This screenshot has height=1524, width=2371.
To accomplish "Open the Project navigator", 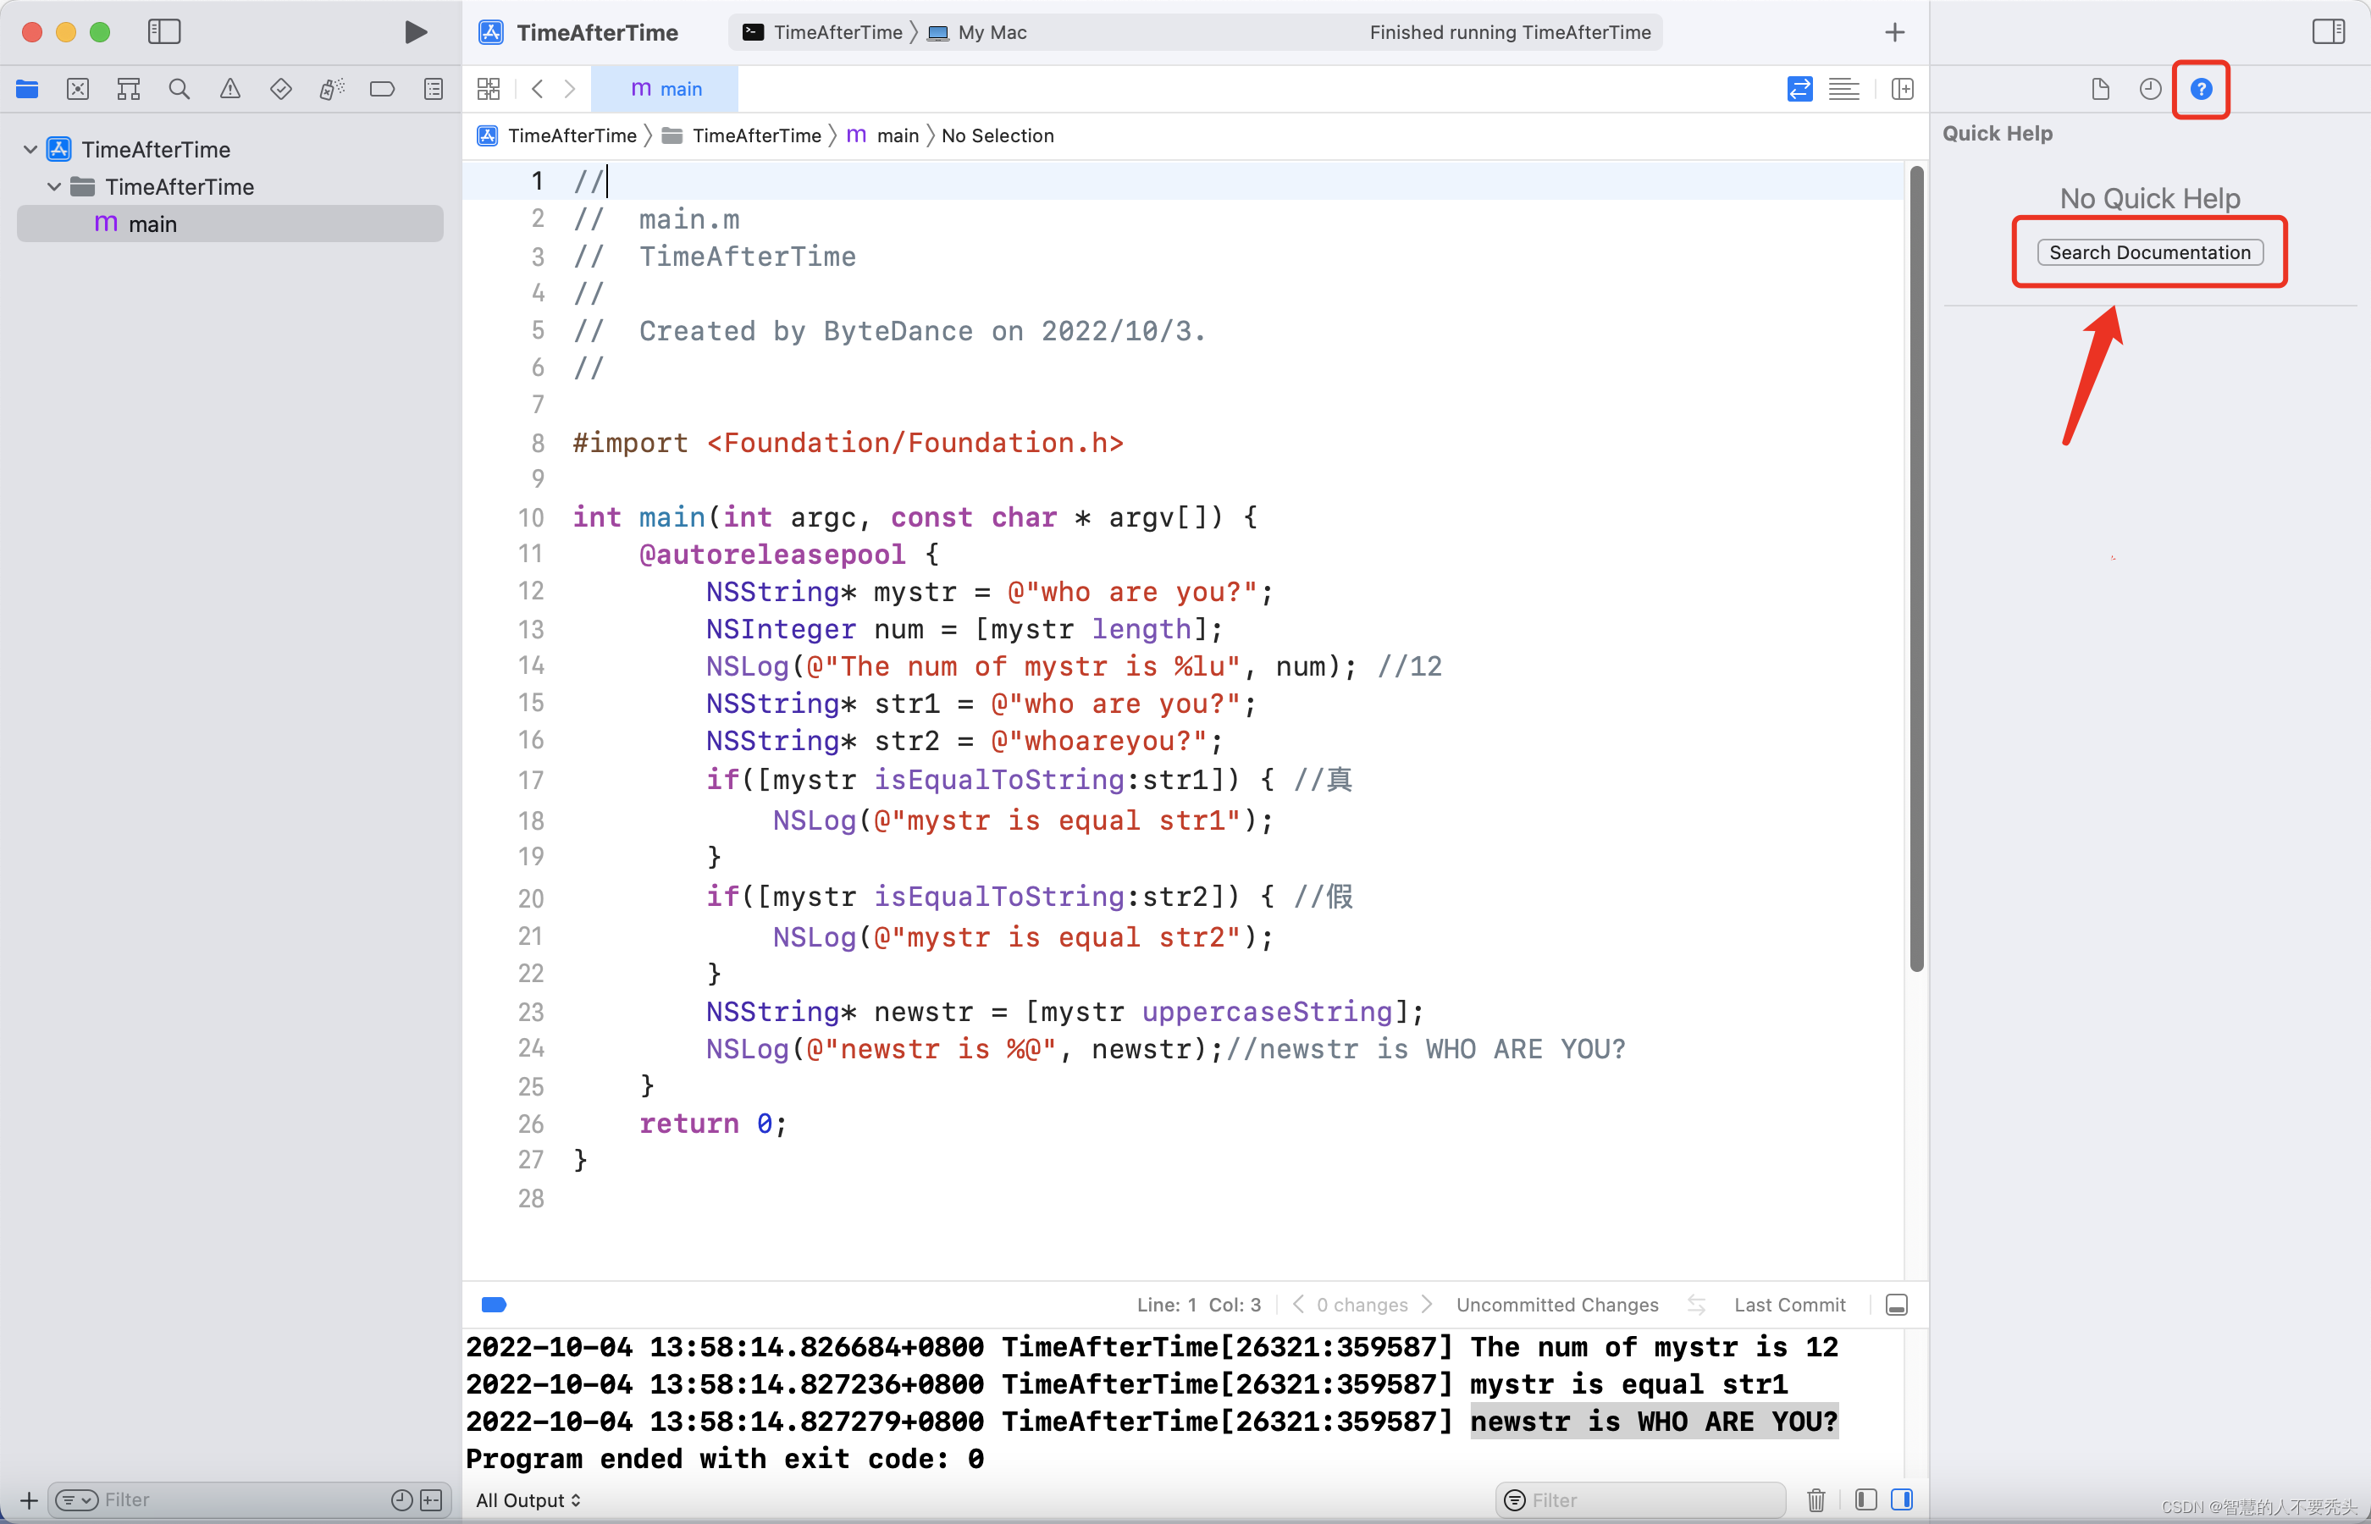I will point(27,88).
